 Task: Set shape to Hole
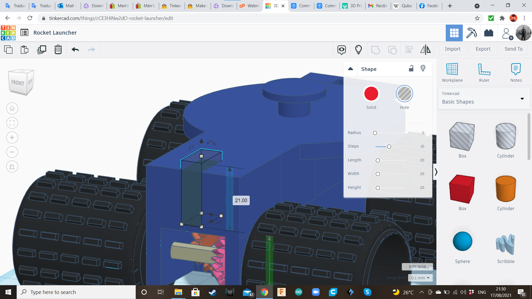pyautogui.click(x=404, y=94)
